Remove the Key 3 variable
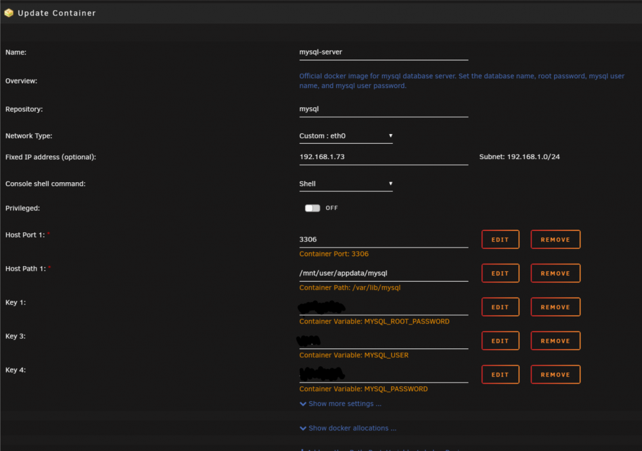 [555, 341]
